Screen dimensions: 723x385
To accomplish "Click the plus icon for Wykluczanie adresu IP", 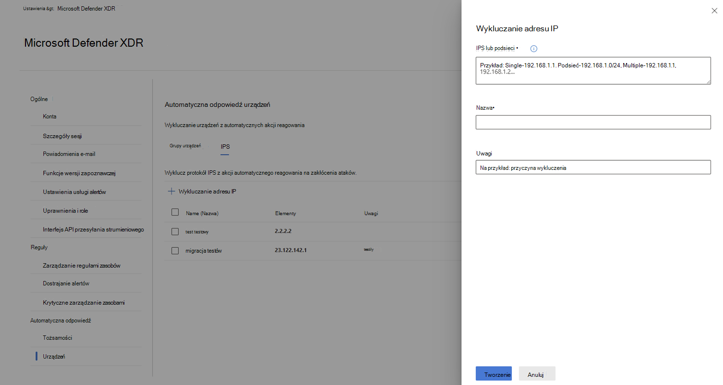I will (171, 192).
